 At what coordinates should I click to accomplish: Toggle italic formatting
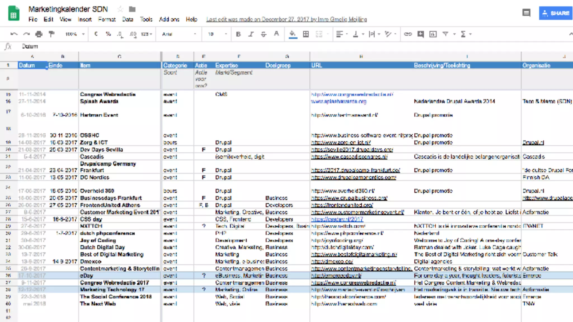point(251,34)
